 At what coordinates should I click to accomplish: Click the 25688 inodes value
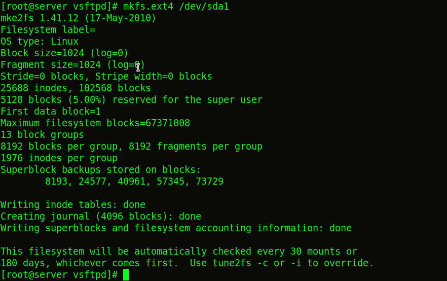(34, 88)
